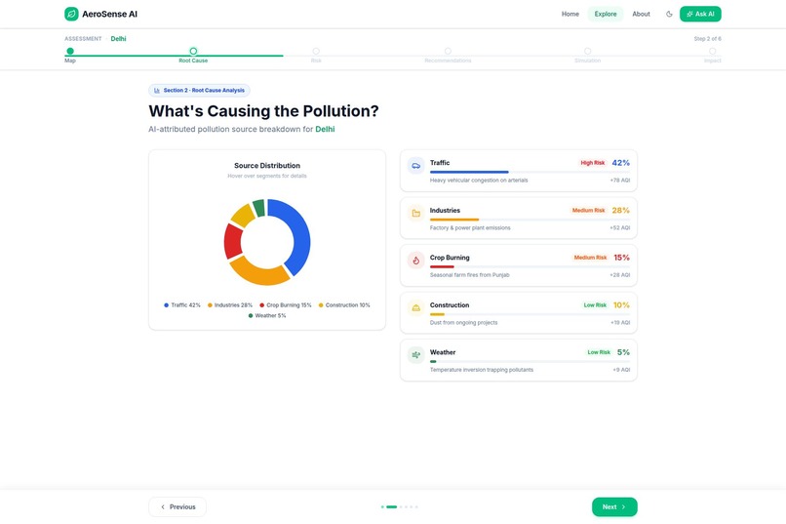The image size is (786, 524).
Task: Open the Ask AI assistant
Action: pyautogui.click(x=700, y=14)
